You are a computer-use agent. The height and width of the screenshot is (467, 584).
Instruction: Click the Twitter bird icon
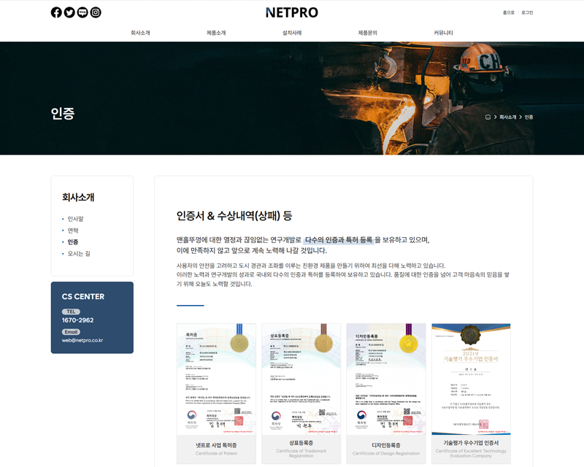[69, 12]
